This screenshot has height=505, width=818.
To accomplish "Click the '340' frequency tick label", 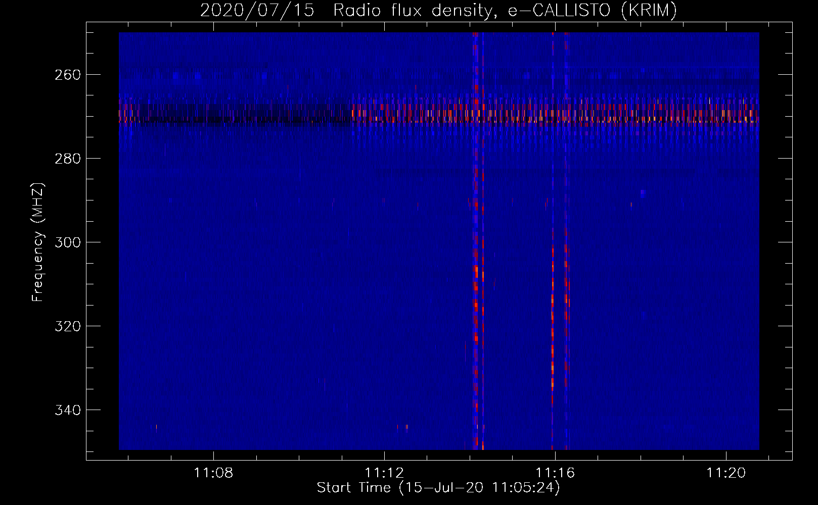I will coord(68,410).
